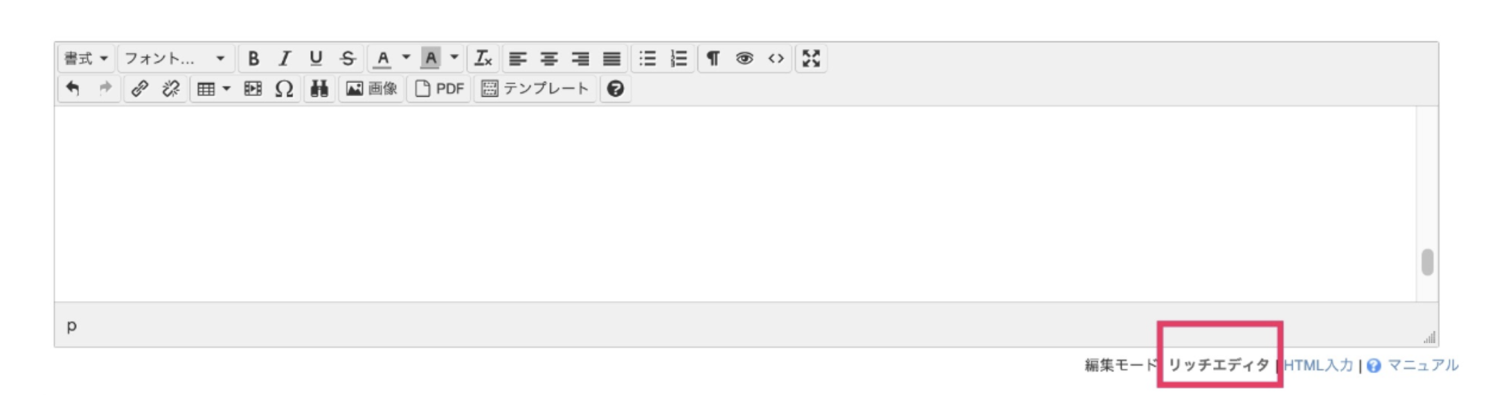Toggle bold formatting
The height and width of the screenshot is (404, 1497).
(x=253, y=59)
